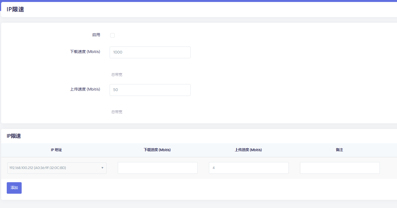Select the empty download speed field in table row
Viewport: 397px width, 208px height.
pos(157,168)
